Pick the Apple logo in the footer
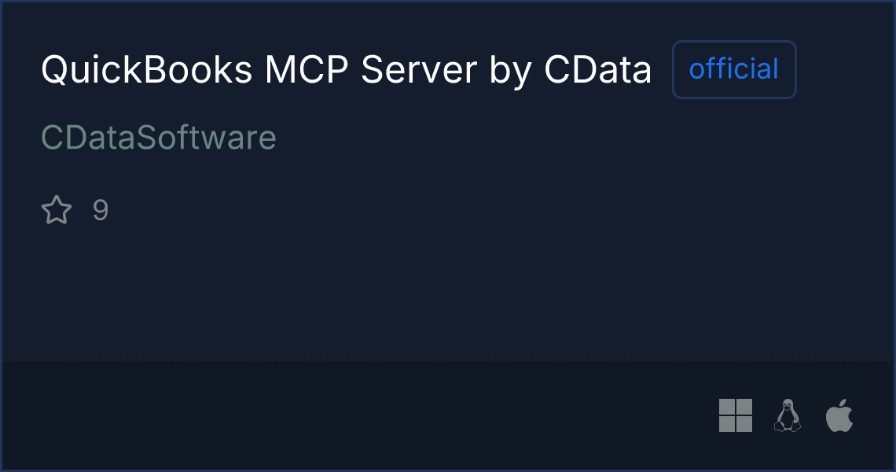Image resolution: width=896 pixels, height=472 pixels. [839, 415]
